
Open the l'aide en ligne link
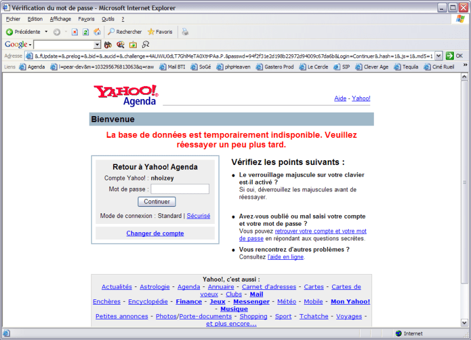coord(286,257)
